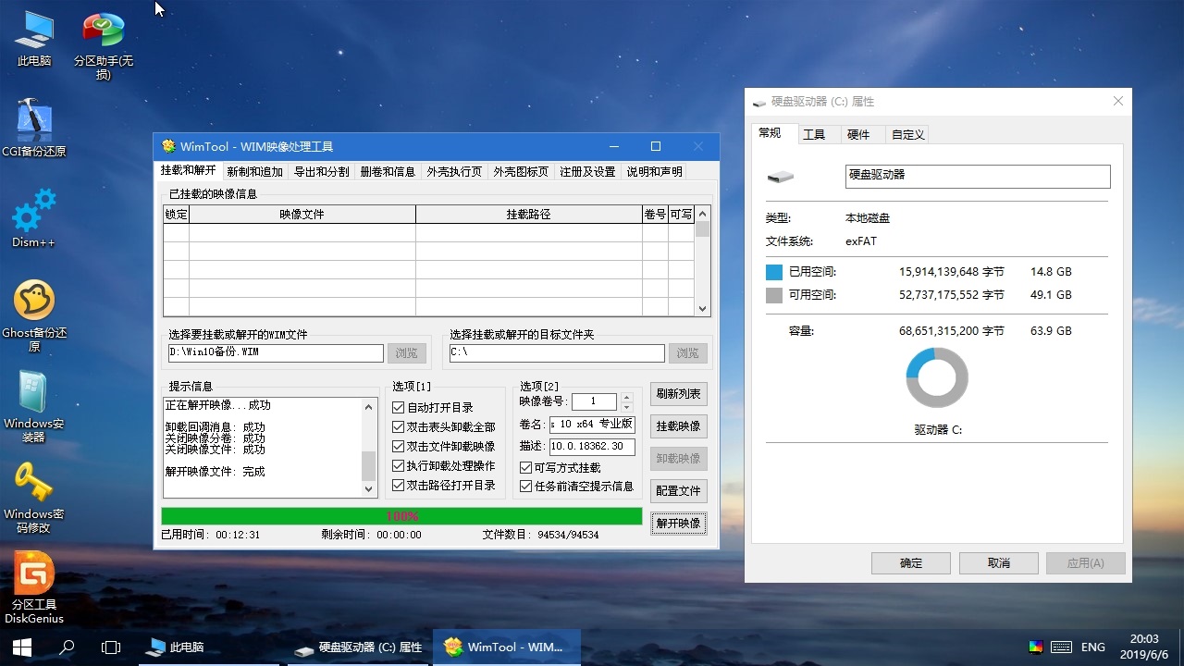Open CGI备份还原 desktop shortcut
This screenshot has height=666, width=1184.
tap(34, 129)
